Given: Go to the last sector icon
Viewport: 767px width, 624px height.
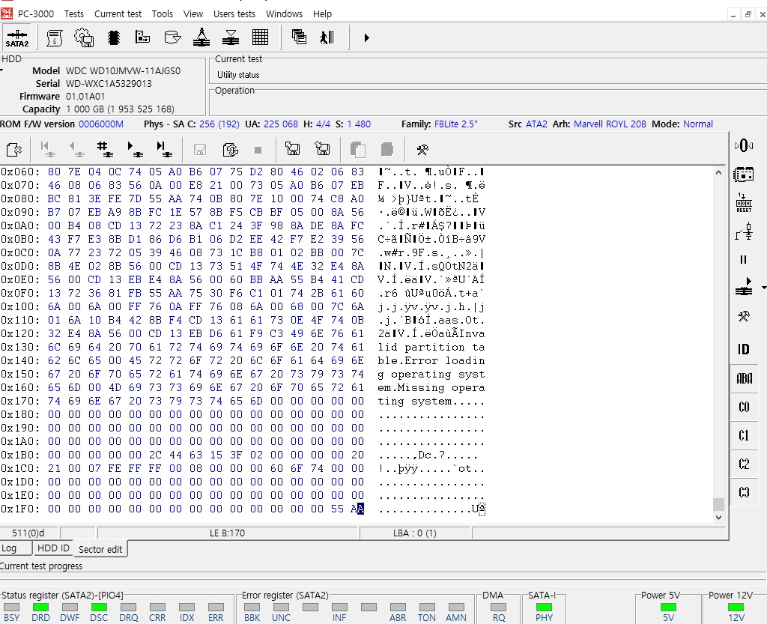Looking at the screenshot, I should point(165,149).
